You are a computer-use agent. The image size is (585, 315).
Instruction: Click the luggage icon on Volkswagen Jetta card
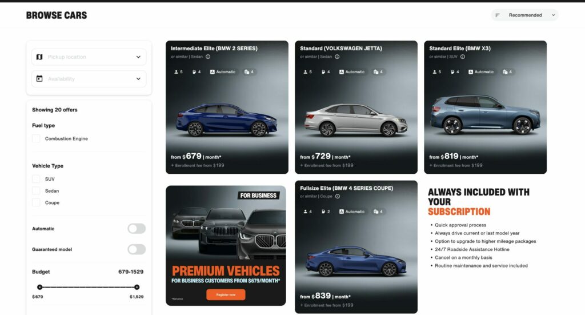click(x=376, y=72)
